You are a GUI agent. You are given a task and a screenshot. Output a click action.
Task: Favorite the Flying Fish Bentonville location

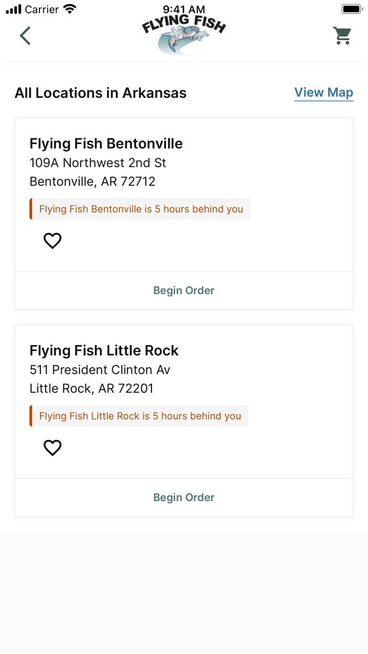tap(52, 240)
